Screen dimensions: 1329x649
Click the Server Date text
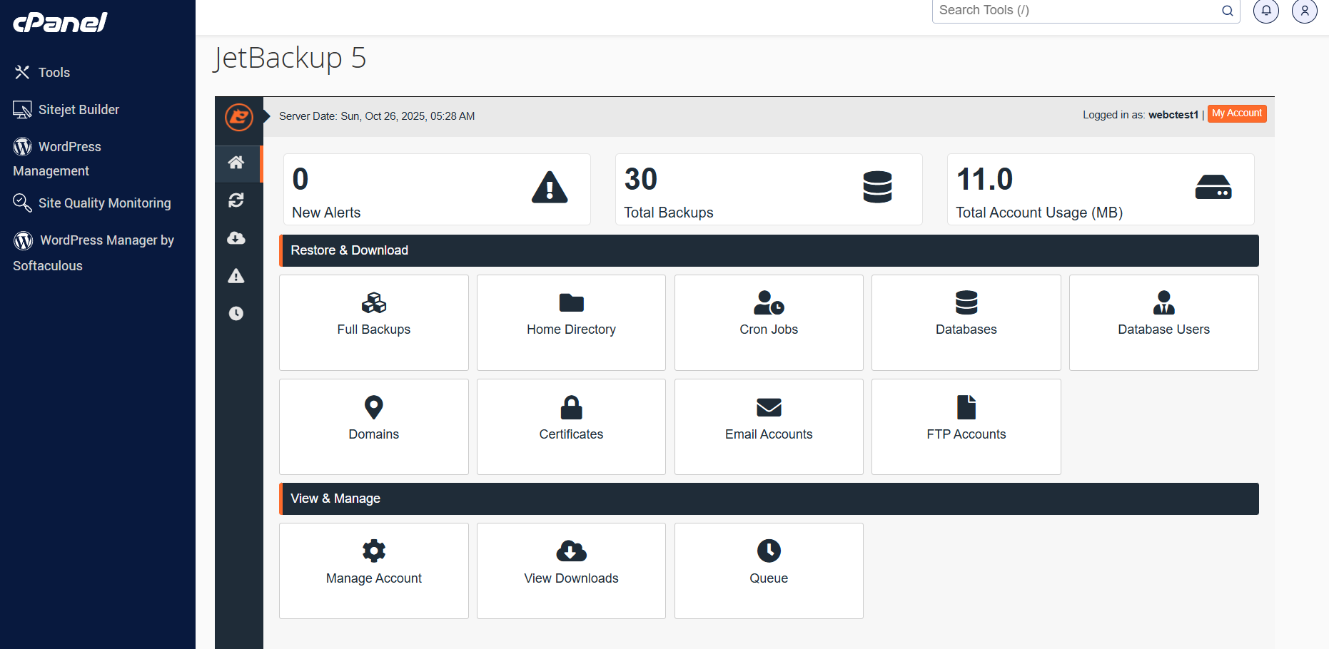coord(377,116)
